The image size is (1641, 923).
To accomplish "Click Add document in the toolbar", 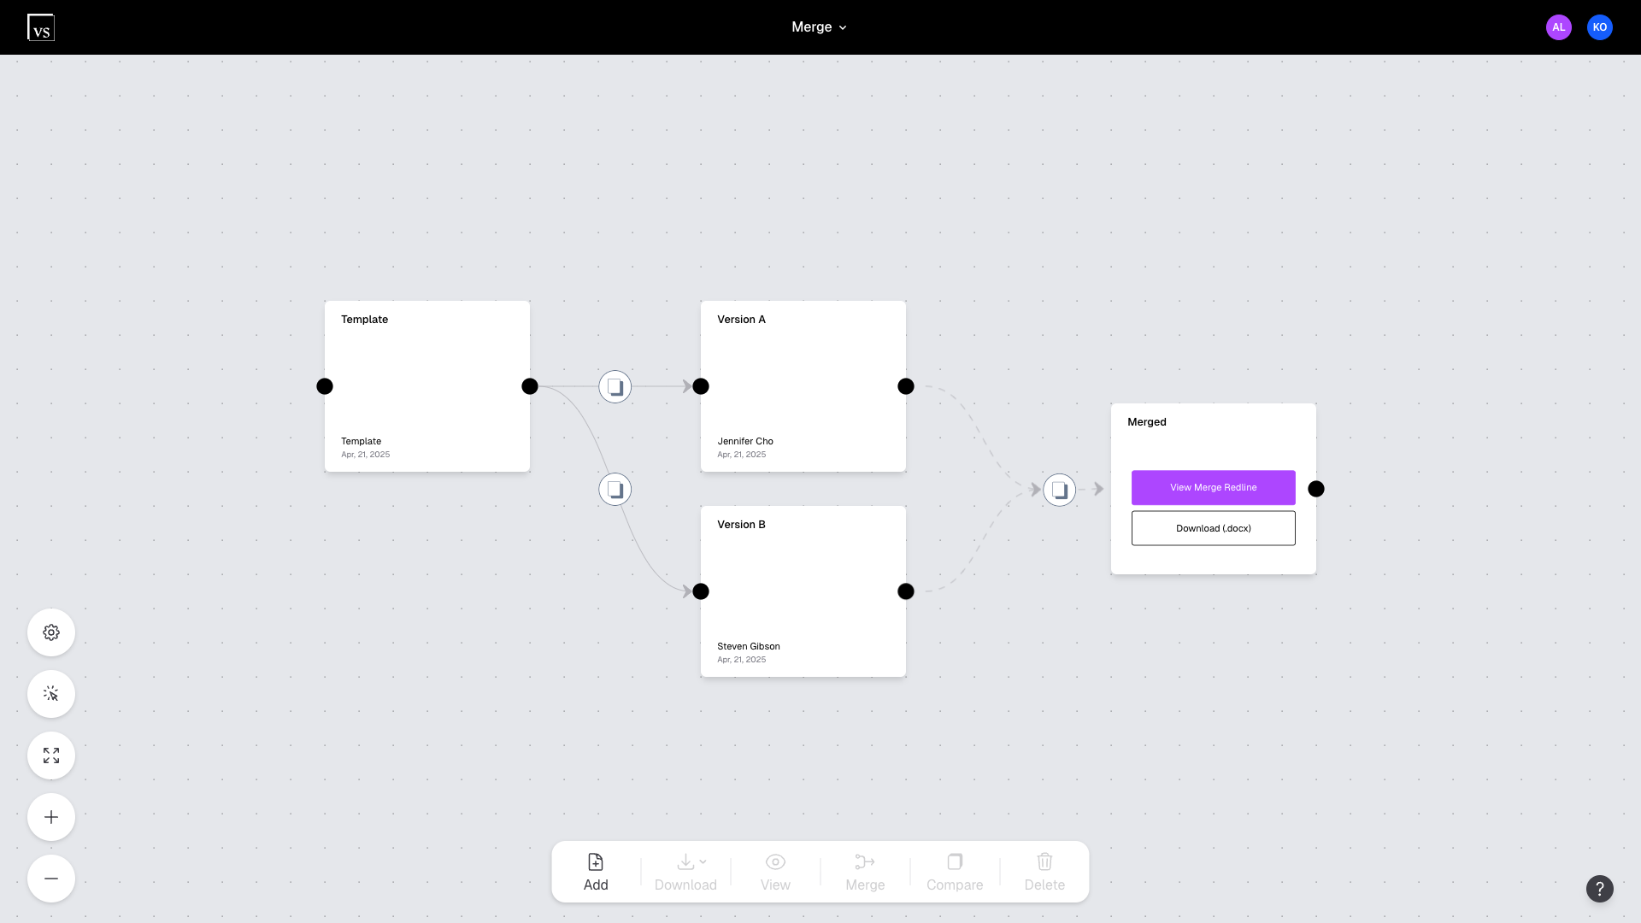I will tap(596, 872).
